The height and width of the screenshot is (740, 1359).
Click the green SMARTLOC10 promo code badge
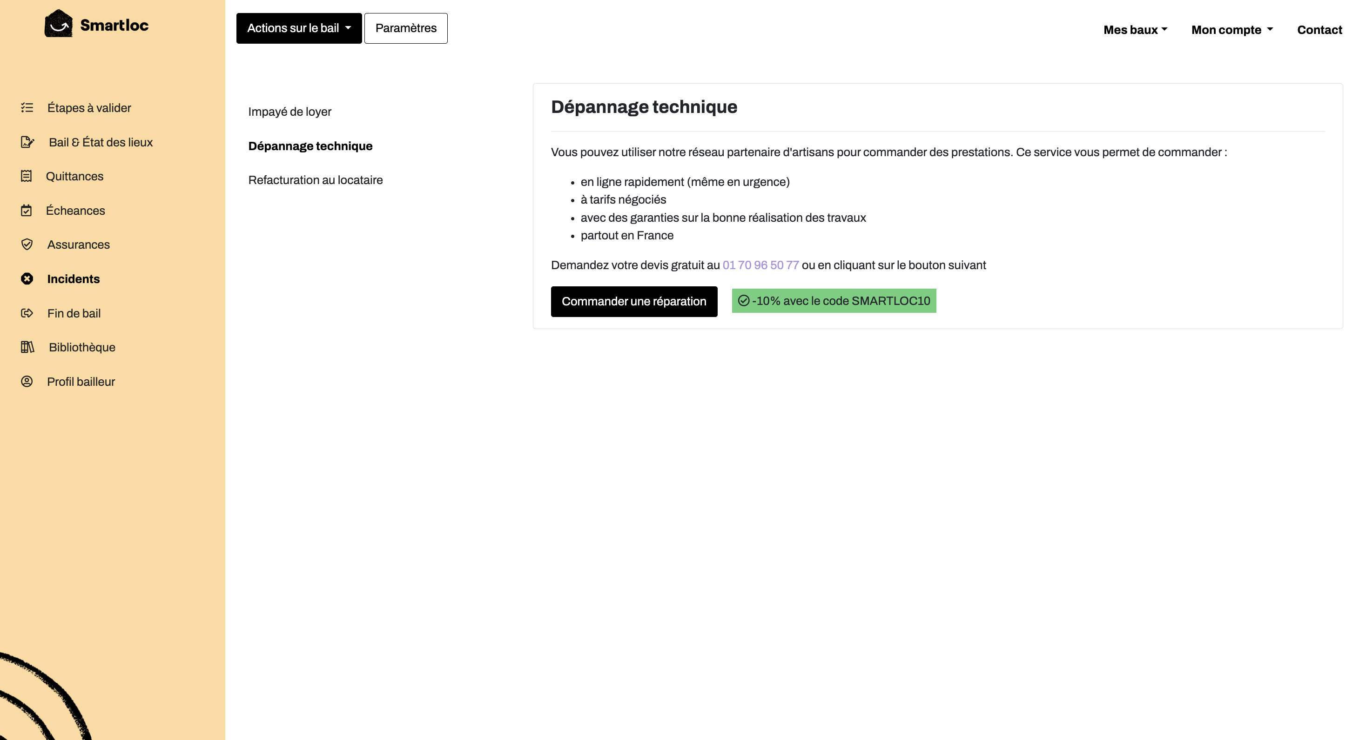834,301
